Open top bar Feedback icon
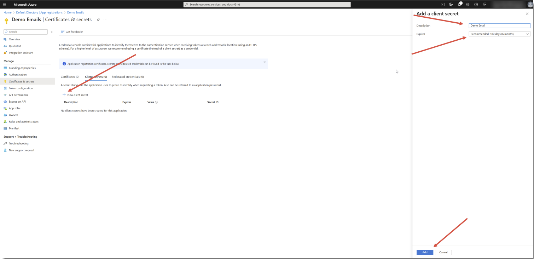Image resolution: width=534 pixels, height=259 pixels. pyautogui.click(x=484, y=5)
